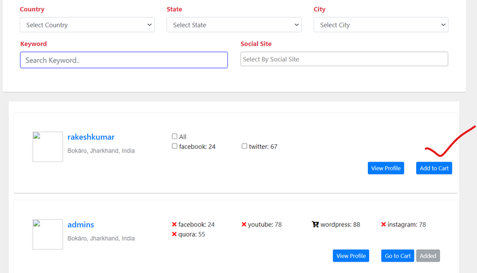Viewport: 477px width, 273px height.
Task: Click red X icon beside admins facebook: 24
Action: (x=174, y=225)
